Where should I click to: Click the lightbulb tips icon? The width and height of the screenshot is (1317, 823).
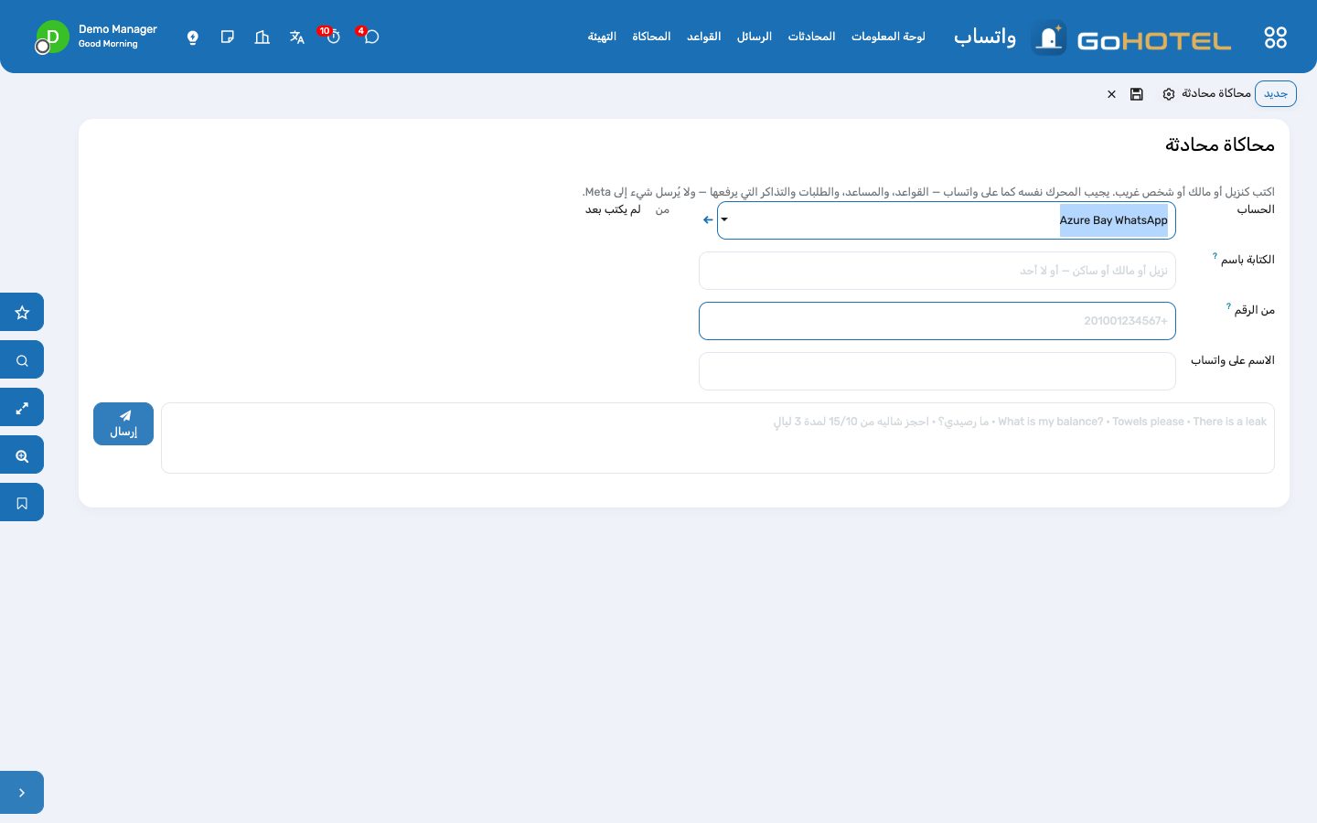(193, 37)
